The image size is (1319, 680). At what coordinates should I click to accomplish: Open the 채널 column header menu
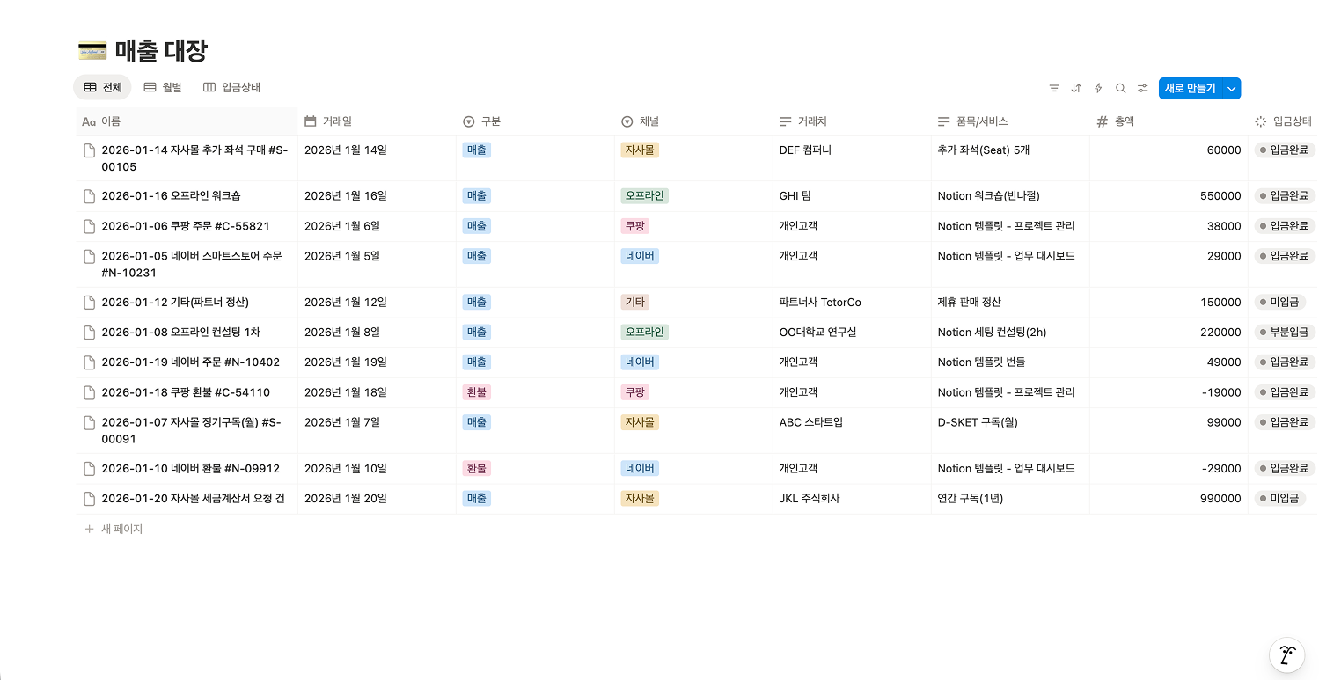pyautogui.click(x=649, y=121)
